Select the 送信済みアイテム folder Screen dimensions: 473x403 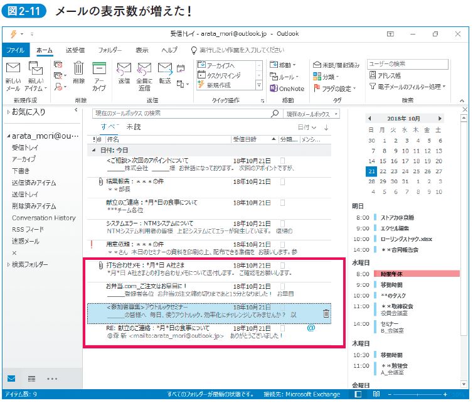(x=34, y=183)
